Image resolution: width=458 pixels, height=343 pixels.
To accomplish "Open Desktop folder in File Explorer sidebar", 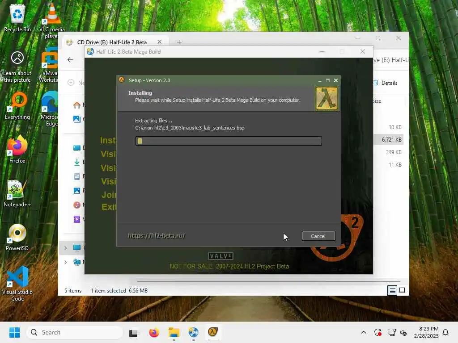I will tap(77, 148).
